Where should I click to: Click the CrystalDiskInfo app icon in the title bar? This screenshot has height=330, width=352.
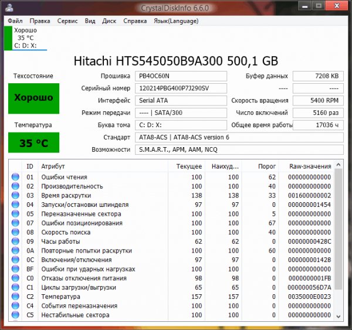[x=9, y=8]
